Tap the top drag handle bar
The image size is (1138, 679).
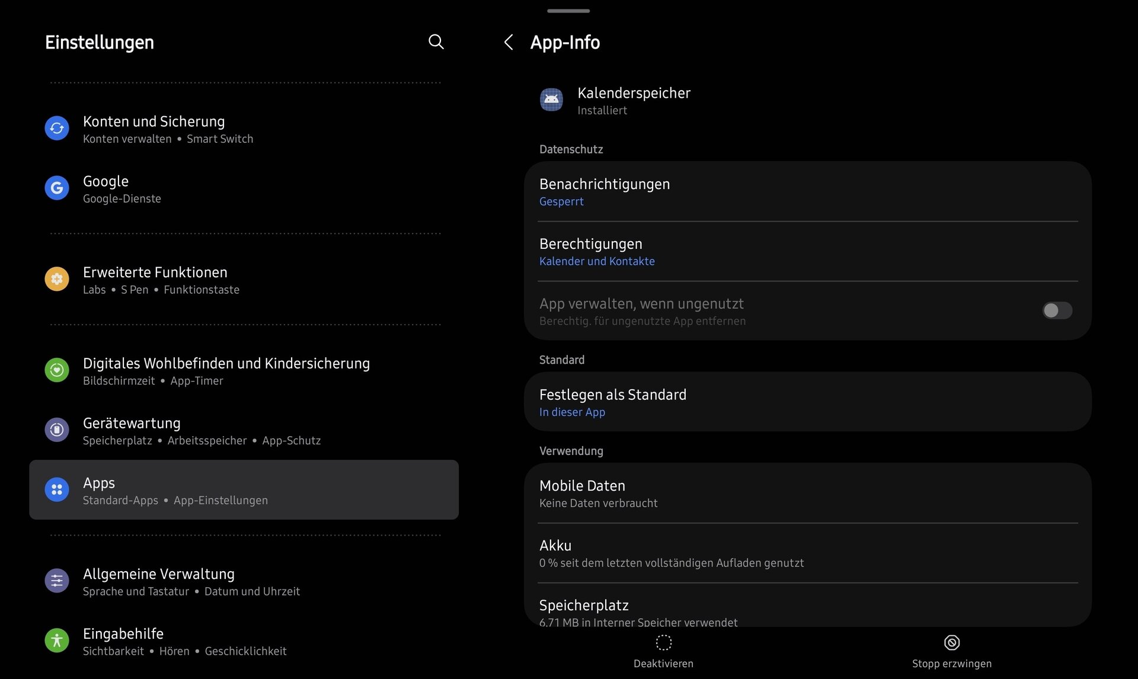pyautogui.click(x=568, y=11)
